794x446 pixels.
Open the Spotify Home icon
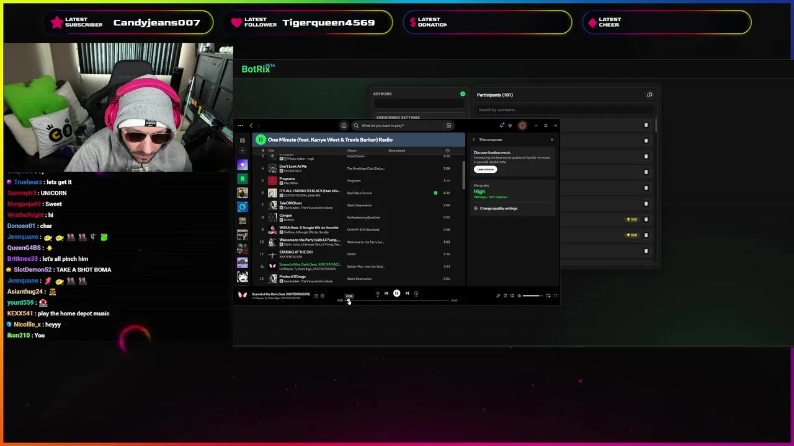pos(344,126)
